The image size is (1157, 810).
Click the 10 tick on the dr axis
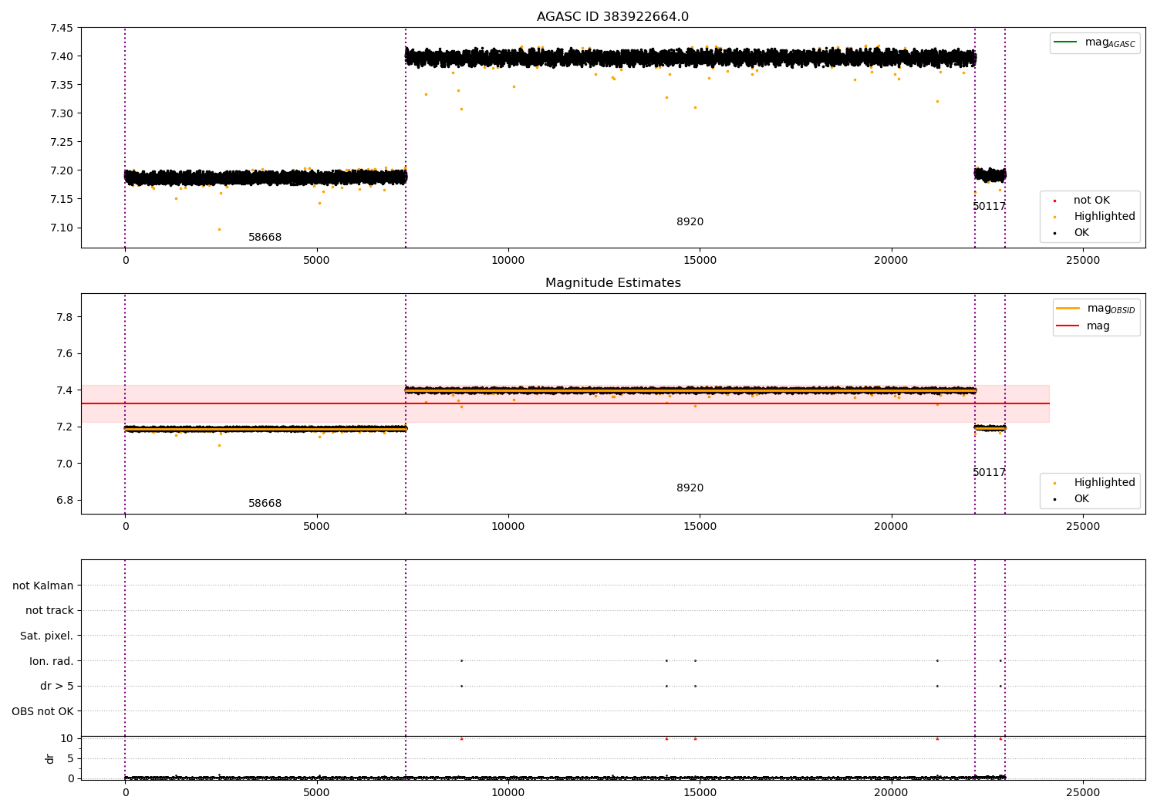click(66, 738)
